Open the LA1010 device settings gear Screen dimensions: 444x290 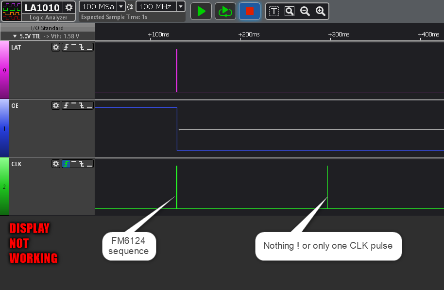pos(68,8)
